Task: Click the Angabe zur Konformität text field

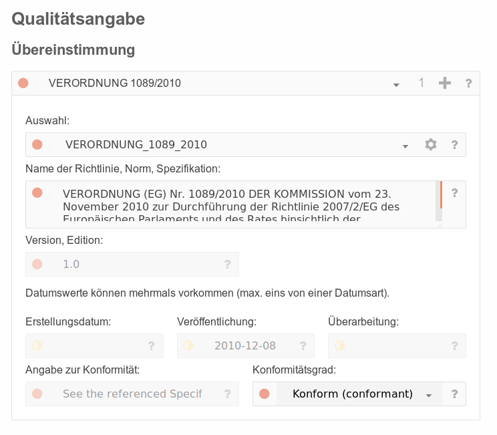Action: point(132,394)
